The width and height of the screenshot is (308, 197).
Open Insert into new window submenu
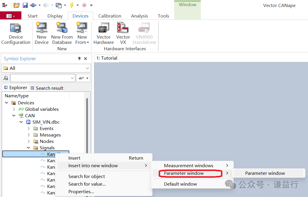click(x=105, y=165)
